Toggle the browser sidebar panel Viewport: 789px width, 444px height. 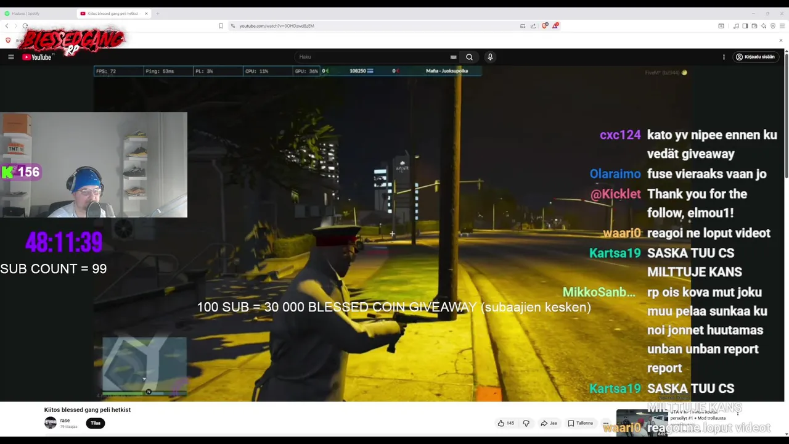point(745,26)
